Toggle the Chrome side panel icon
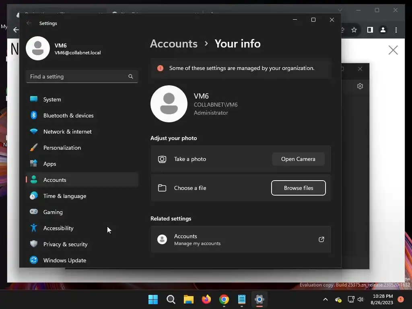Image resolution: width=412 pixels, height=309 pixels. [370, 30]
